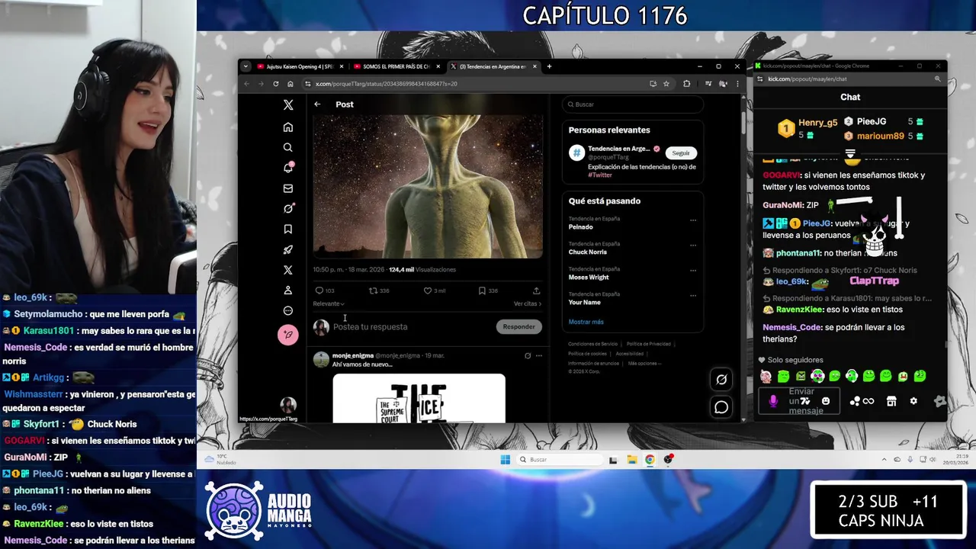This screenshot has height=549, width=976.
Task: Switch to Jujutsu Kaisen Opening 4 tab
Action: point(300,66)
